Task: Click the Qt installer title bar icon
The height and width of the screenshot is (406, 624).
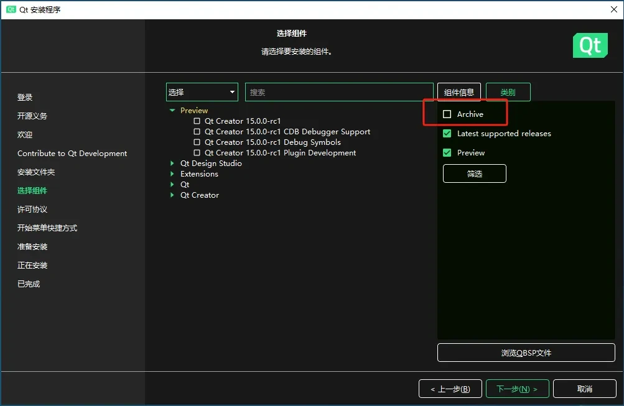Action: (11, 9)
